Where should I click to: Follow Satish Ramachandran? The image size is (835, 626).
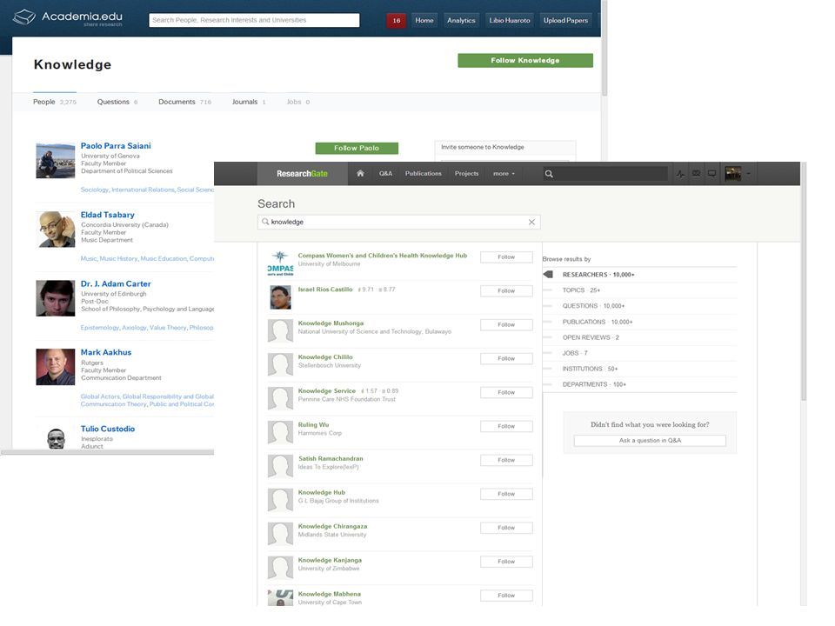(x=506, y=460)
